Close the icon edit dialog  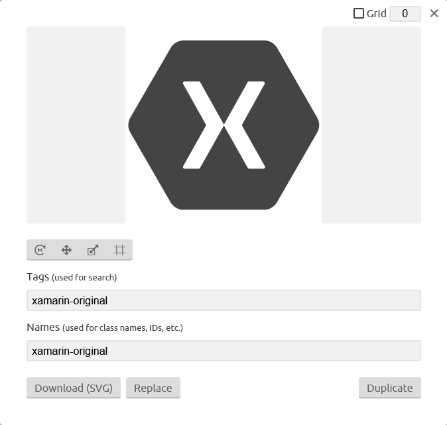tap(434, 13)
